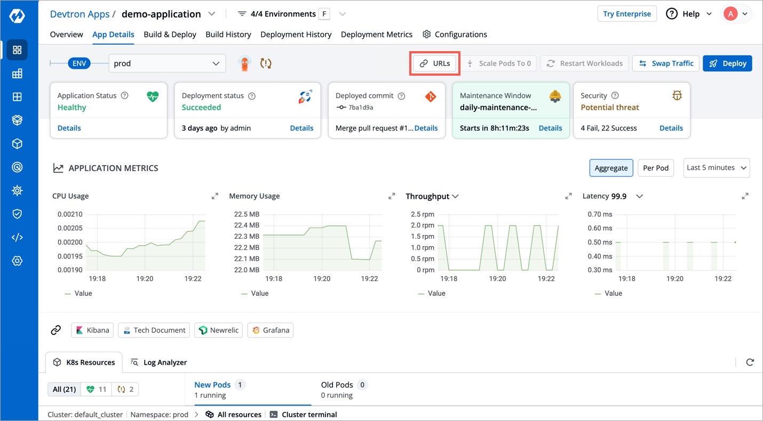763x421 pixels.
Task: Open the prod environment dropdown
Action: 167,63
